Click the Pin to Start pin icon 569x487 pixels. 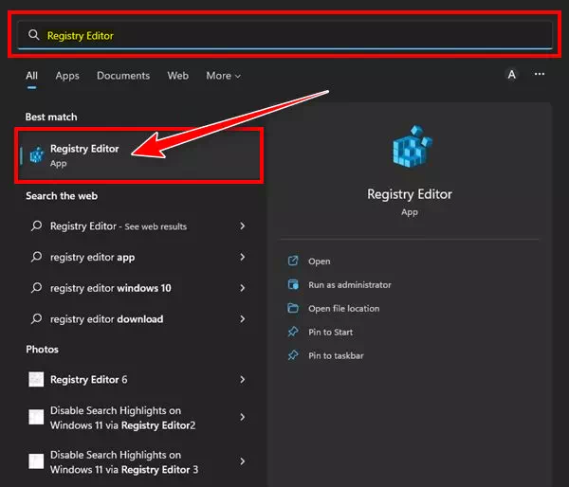coord(293,332)
